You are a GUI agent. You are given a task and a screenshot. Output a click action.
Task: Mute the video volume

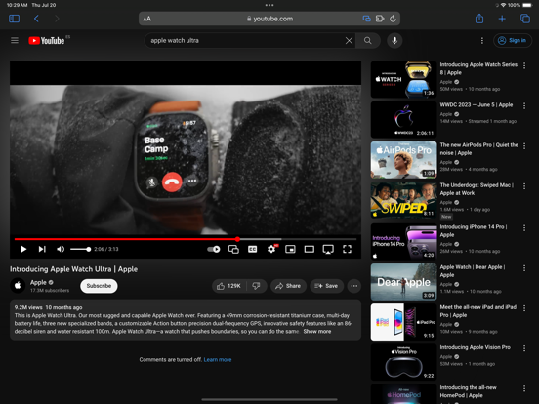tap(61, 249)
